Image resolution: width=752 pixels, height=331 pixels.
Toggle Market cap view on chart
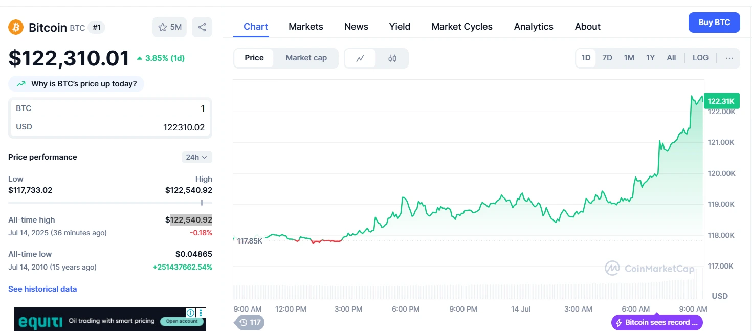pos(306,58)
